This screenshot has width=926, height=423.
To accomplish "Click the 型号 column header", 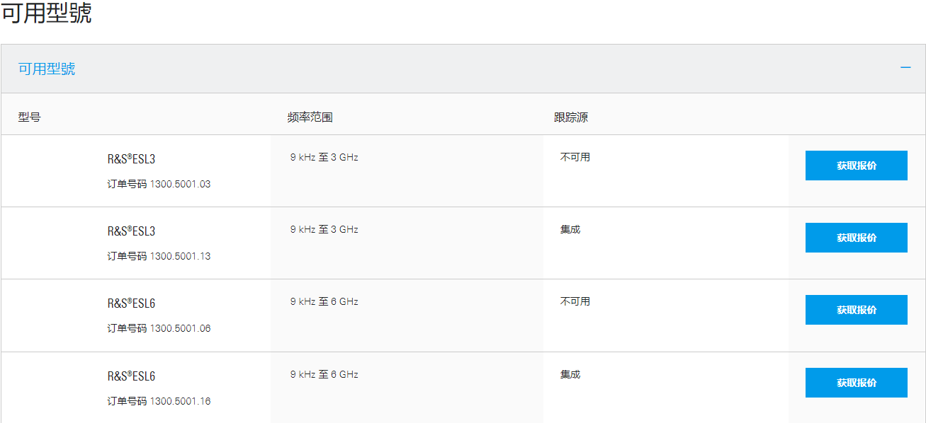I will click(29, 117).
